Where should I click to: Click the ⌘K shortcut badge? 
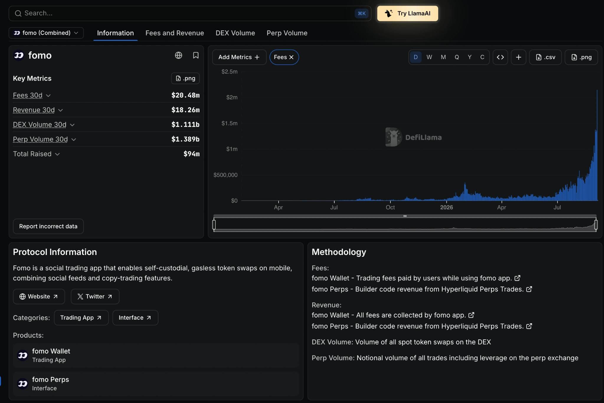361,13
